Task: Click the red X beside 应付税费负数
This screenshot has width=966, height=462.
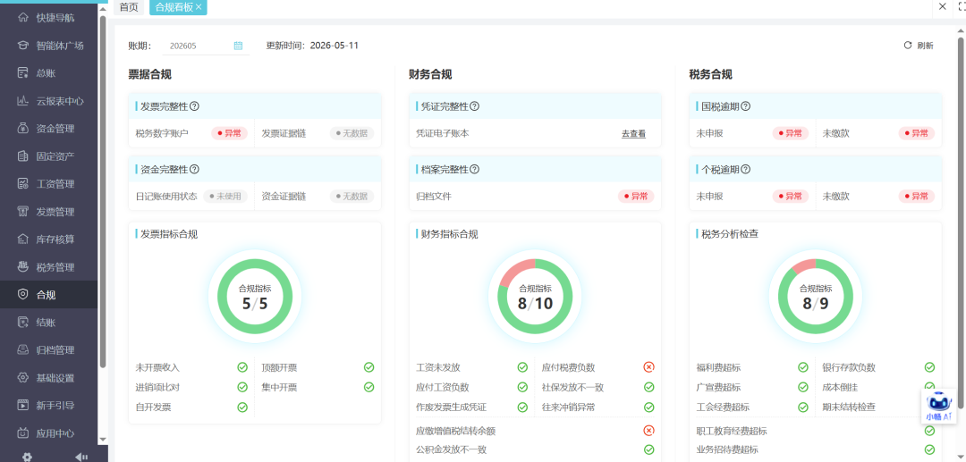Action: [x=648, y=367]
